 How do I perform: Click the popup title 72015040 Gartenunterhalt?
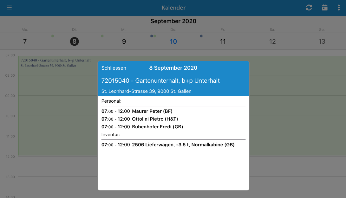coord(160,81)
